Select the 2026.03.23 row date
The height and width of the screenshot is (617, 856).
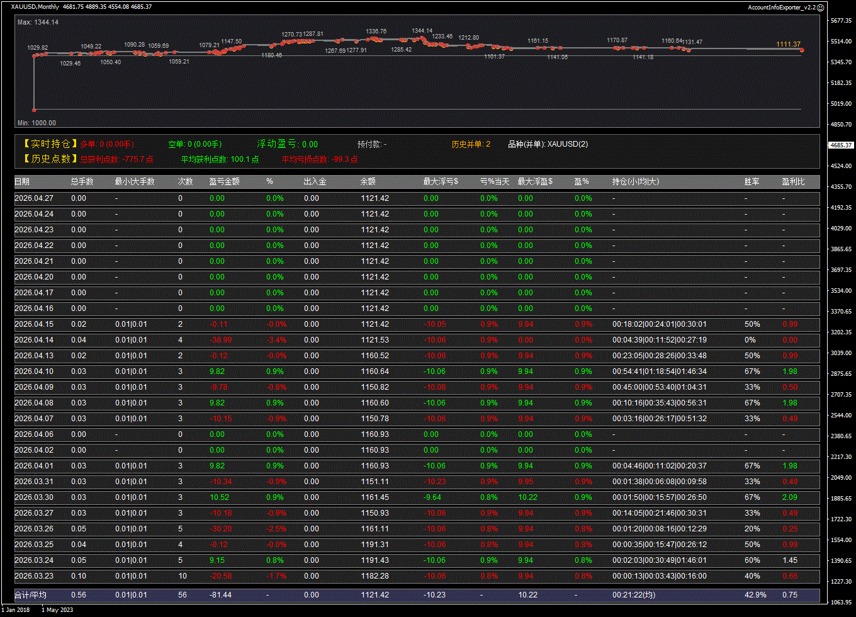pos(34,576)
